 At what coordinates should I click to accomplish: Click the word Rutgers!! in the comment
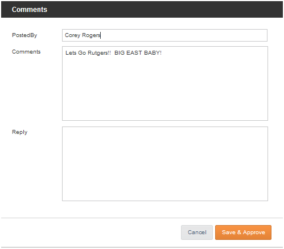pos(99,53)
